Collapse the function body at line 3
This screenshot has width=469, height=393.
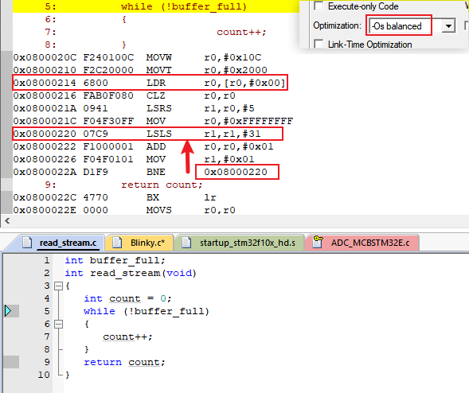(x=58, y=286)
